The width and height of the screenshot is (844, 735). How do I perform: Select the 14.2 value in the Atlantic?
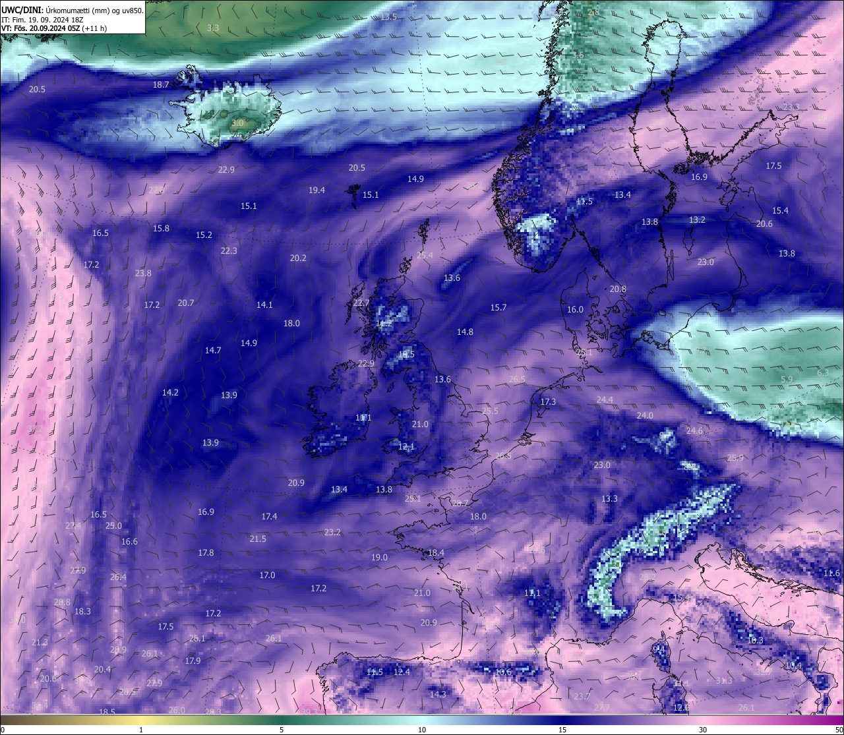170,393
